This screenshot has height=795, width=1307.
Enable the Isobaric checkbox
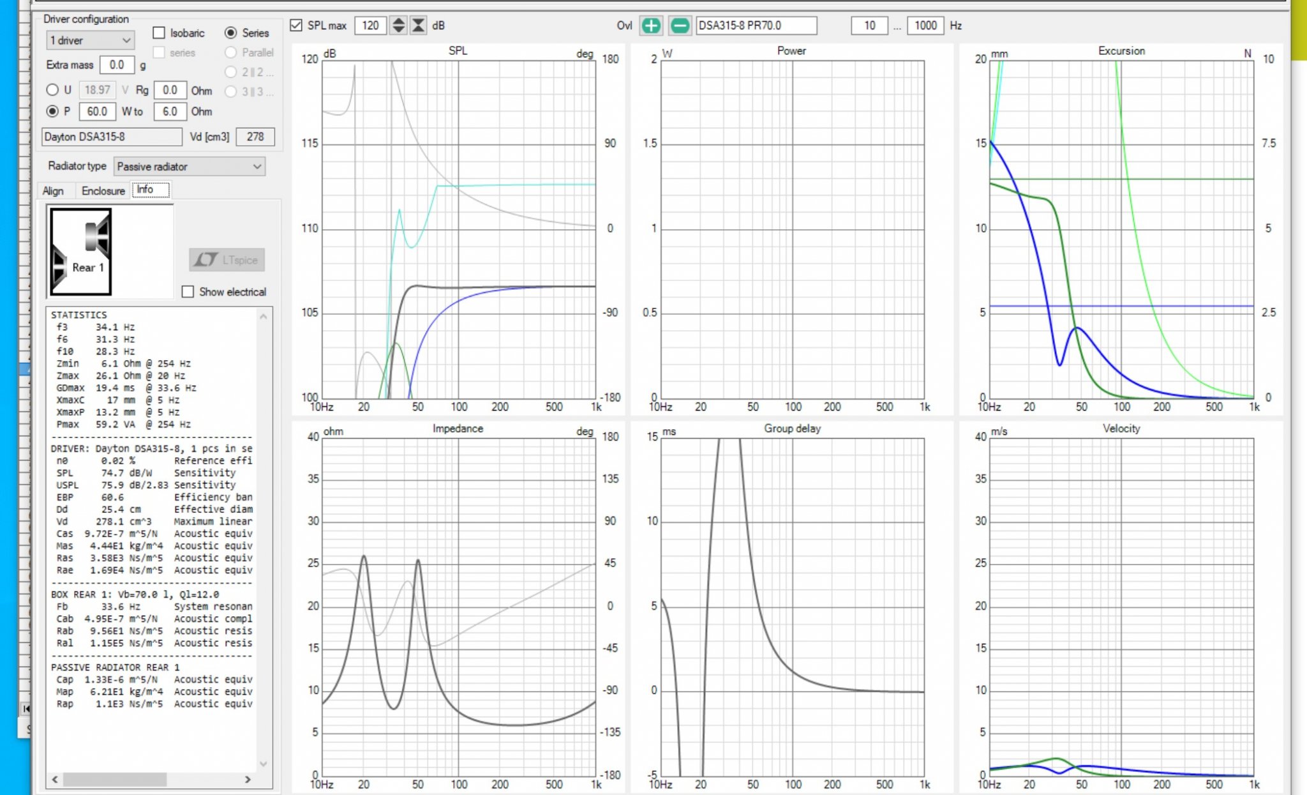159,33
